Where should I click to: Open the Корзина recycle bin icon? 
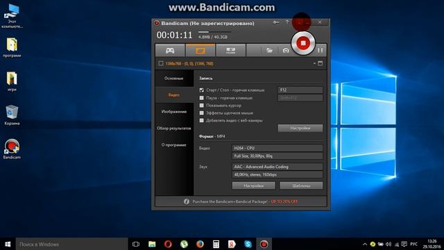click(x=12, y=115)
